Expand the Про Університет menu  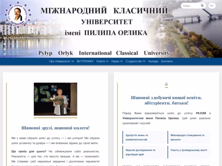[62, 61]
